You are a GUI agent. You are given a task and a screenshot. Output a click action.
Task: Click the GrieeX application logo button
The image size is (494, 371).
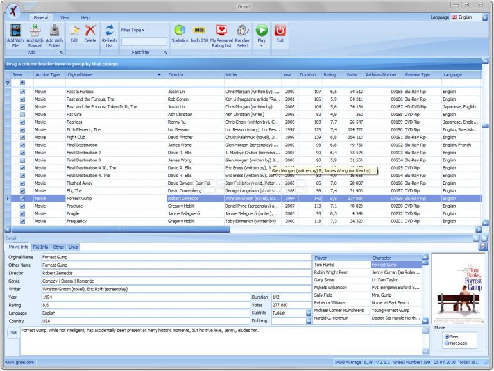(13, 12)
